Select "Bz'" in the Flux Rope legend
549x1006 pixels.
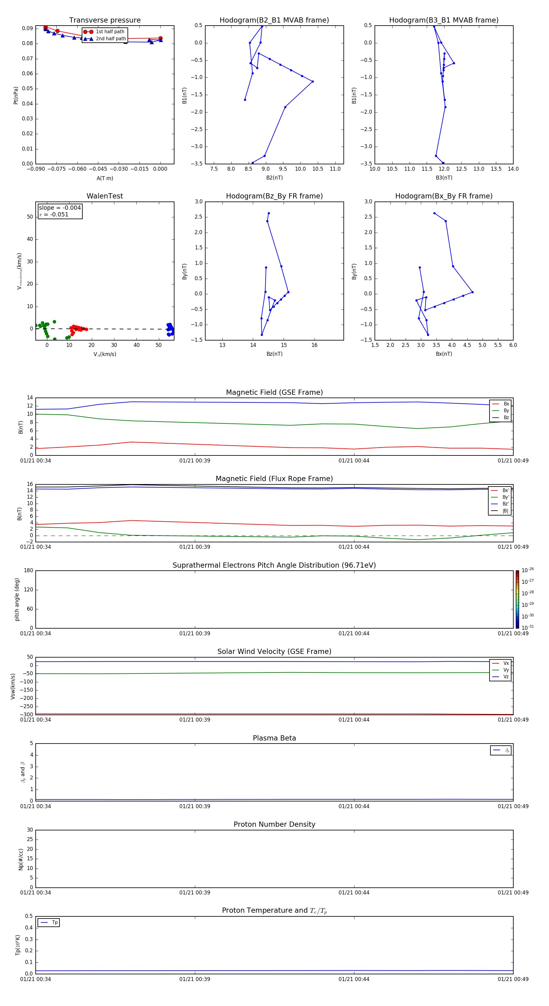pyautogui.click(x=500, y=504)
